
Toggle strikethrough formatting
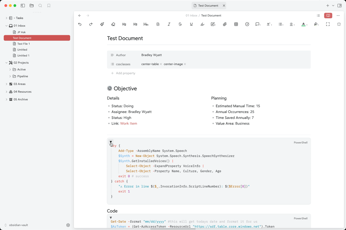point(180,24)
